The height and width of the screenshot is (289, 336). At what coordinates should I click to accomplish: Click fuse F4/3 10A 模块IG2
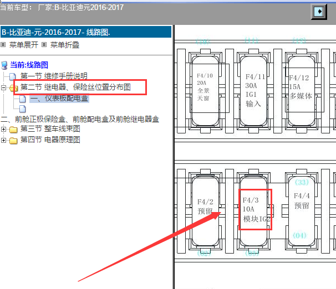point(253,211)
